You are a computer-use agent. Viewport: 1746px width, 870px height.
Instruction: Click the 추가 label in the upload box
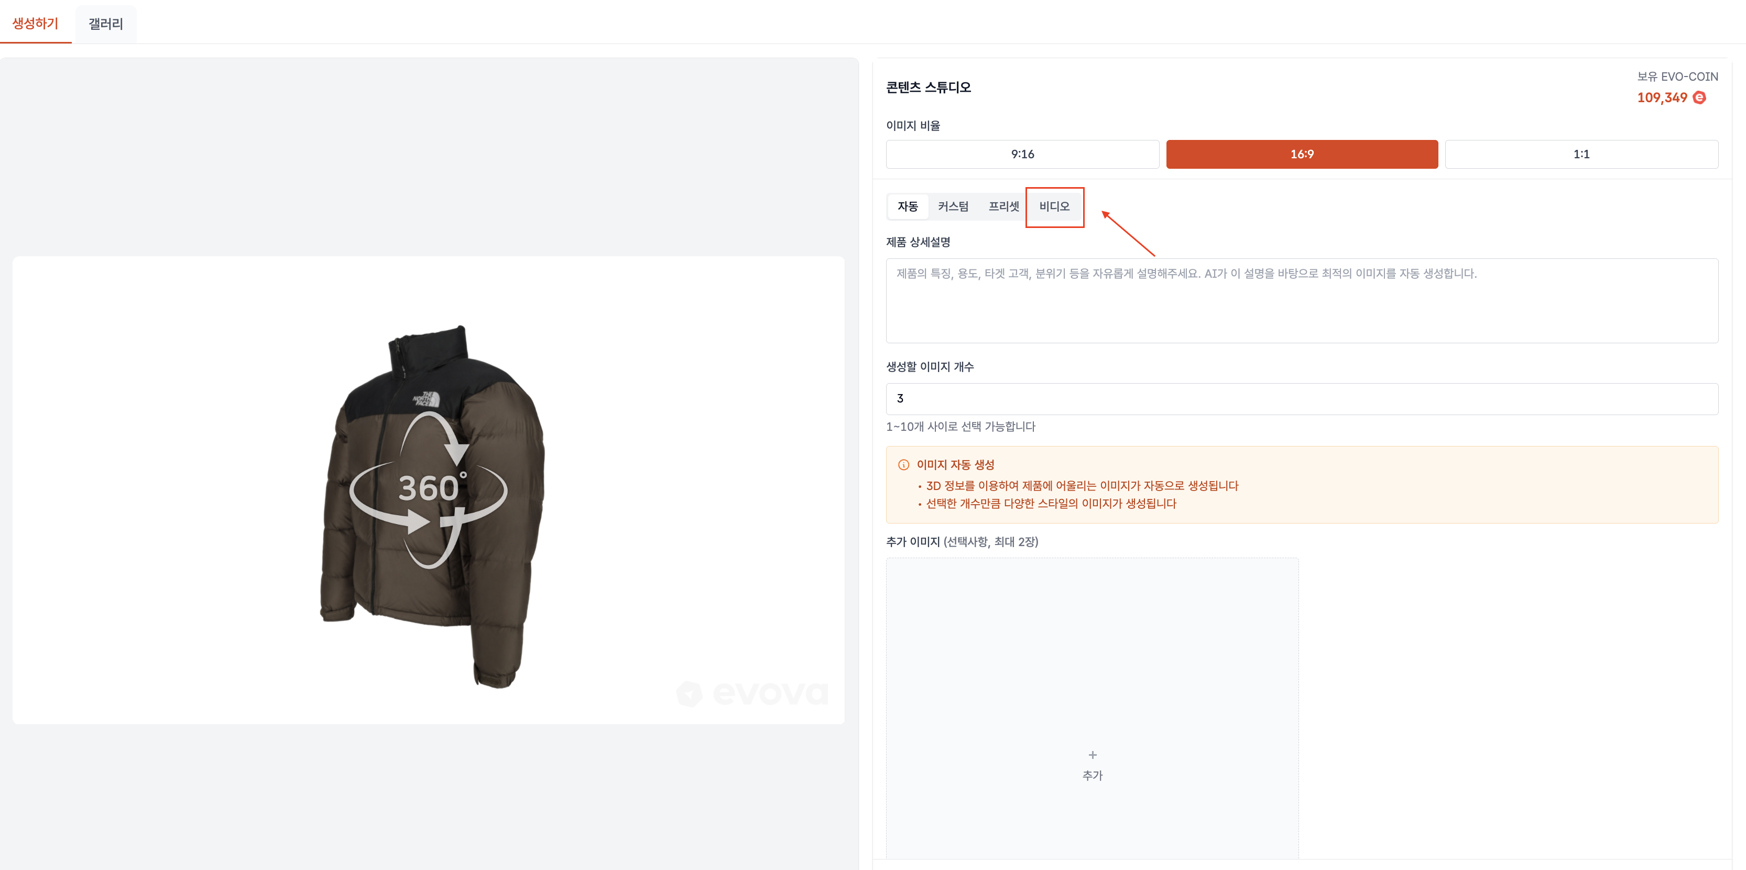pyautogui.click(x=1092, y=775)
